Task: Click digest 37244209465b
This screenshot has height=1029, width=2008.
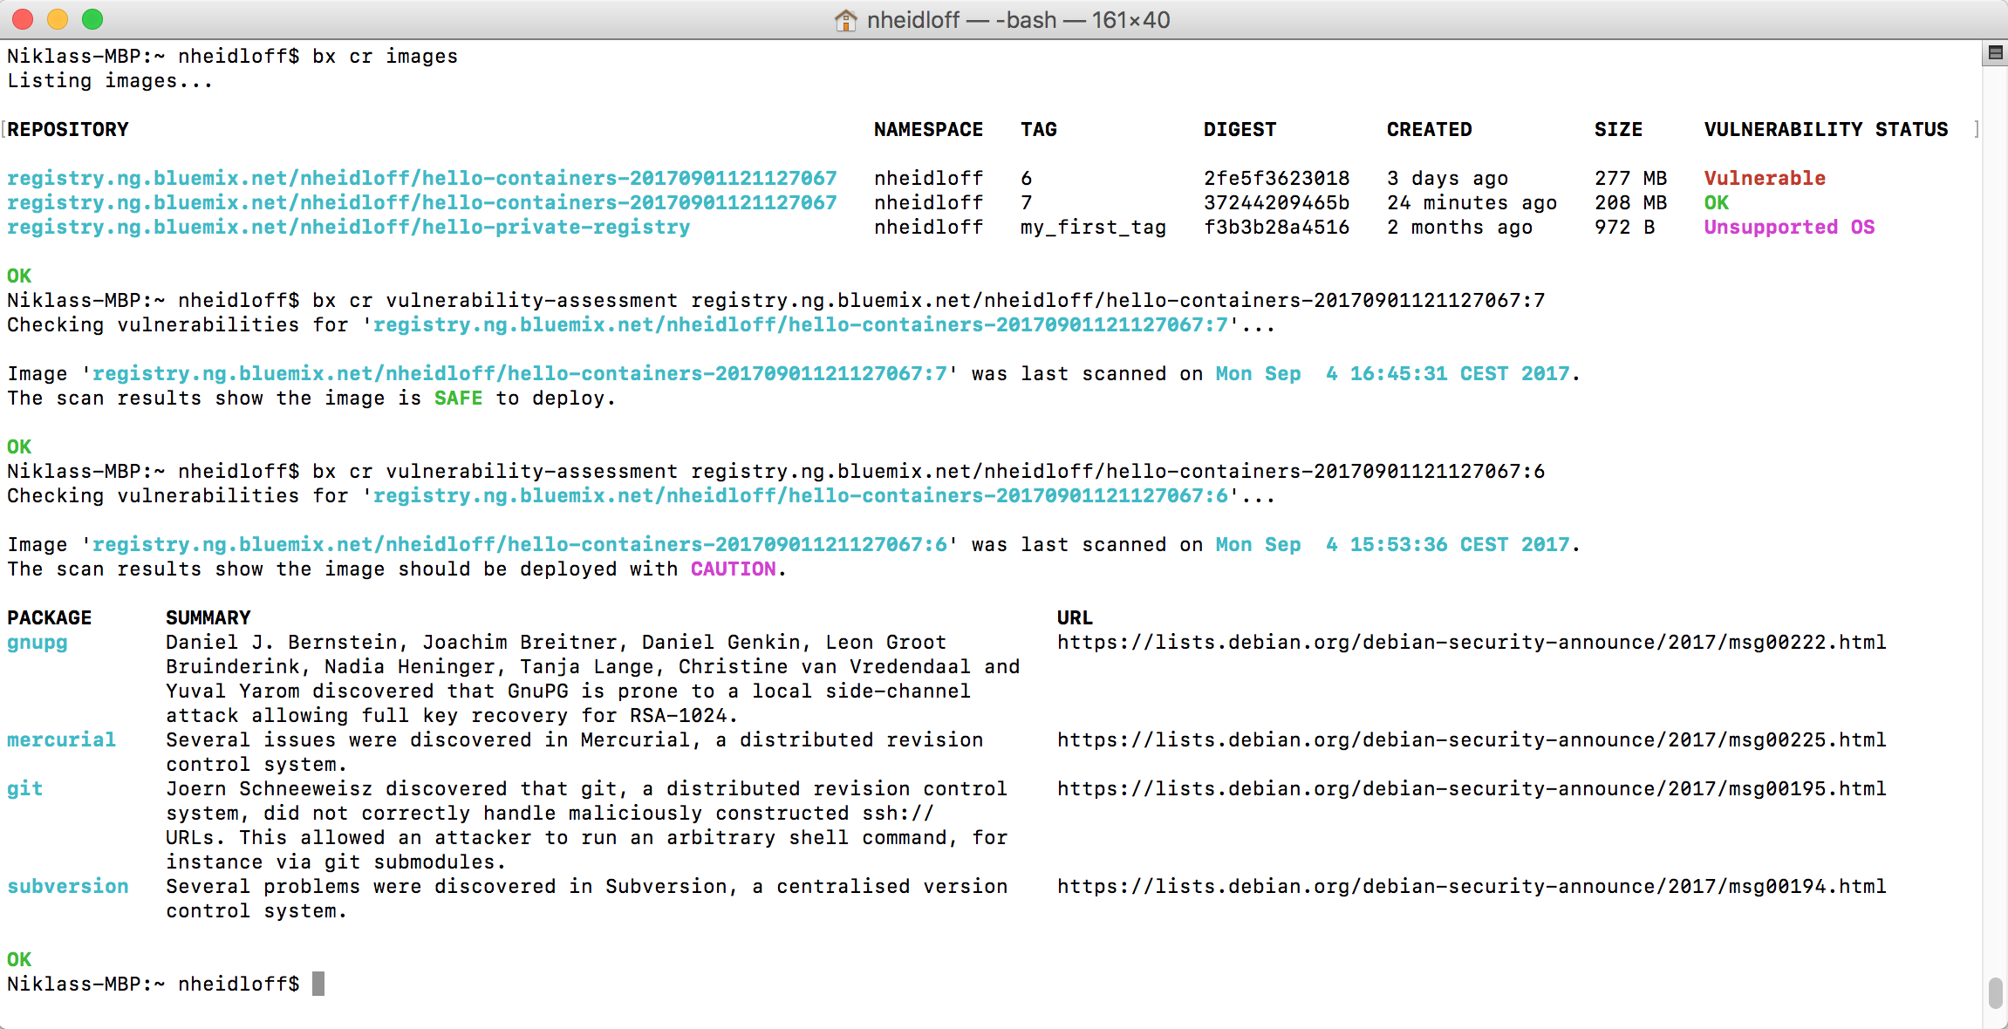Action: [1276, 202]
